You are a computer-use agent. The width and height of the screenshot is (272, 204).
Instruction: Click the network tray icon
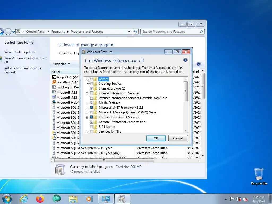pyautogui.click(x=239, y=199)
